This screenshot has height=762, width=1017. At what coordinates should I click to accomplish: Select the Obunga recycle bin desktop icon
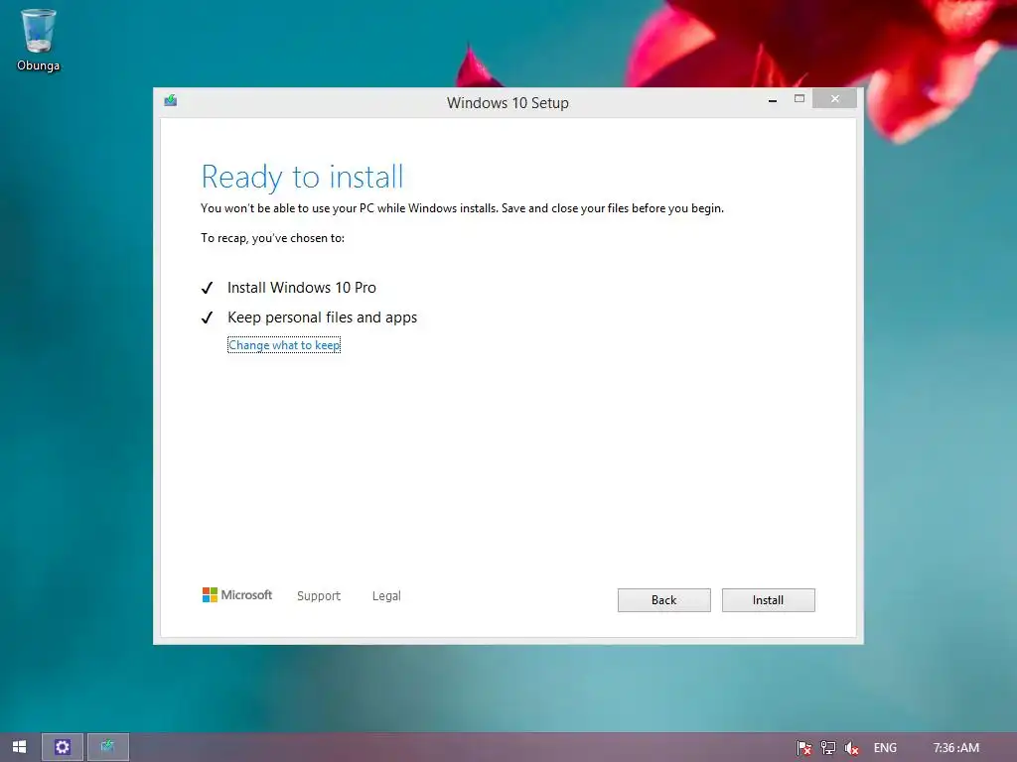click(x=39, y=40)
